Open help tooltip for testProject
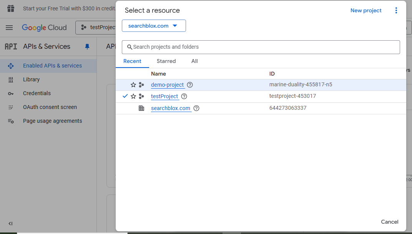 (184, 96)
